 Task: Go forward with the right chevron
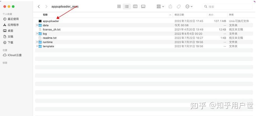tap(46, 6)
